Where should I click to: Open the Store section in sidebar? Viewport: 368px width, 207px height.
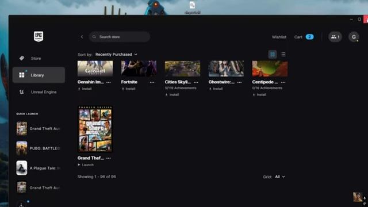[x=39, y=58]
